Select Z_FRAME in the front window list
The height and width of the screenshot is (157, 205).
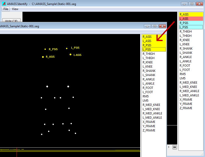point(154,130)
